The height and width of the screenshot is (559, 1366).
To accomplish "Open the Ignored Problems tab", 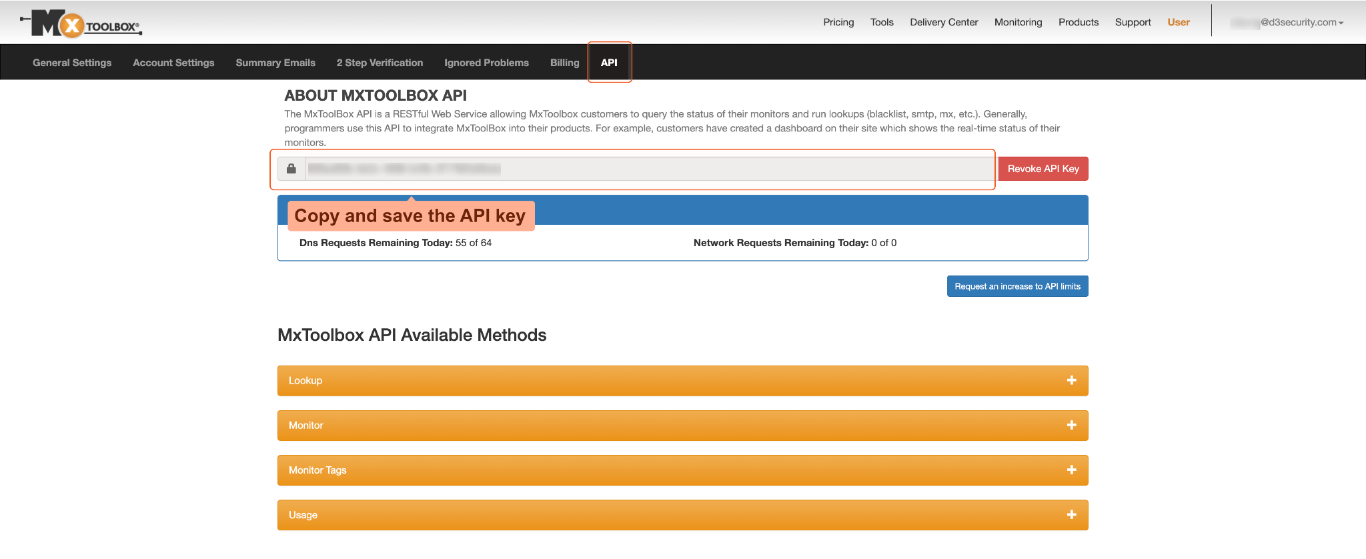I will pos(486,63).
